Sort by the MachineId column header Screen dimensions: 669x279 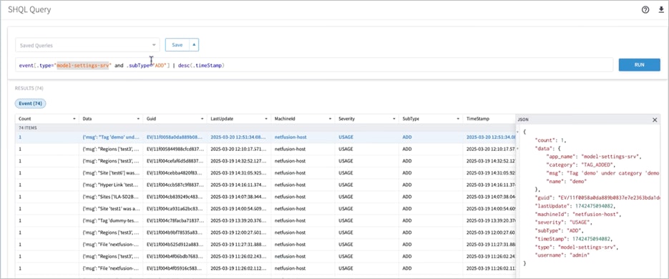pos(285,119)
